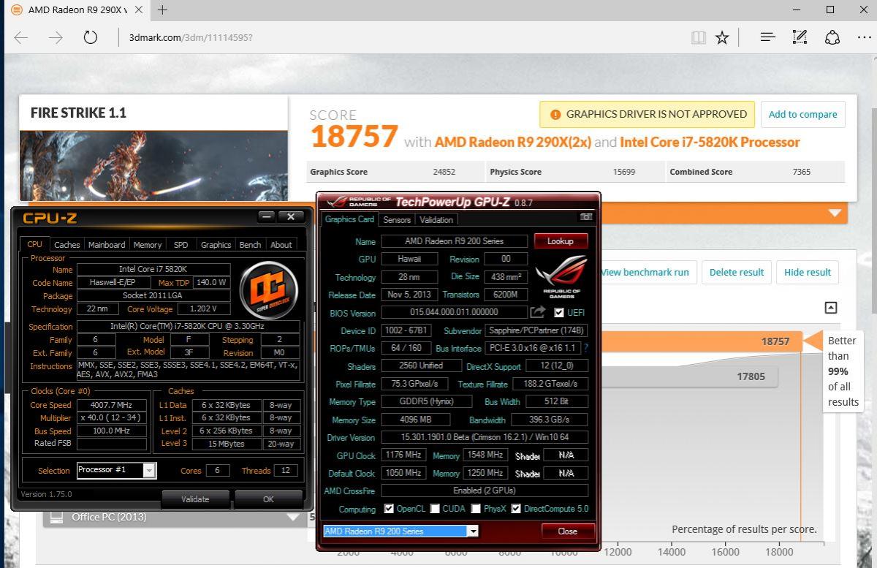Click the Combined Score value 7365
The image size is (877, 568).
(x=801, y=172)
